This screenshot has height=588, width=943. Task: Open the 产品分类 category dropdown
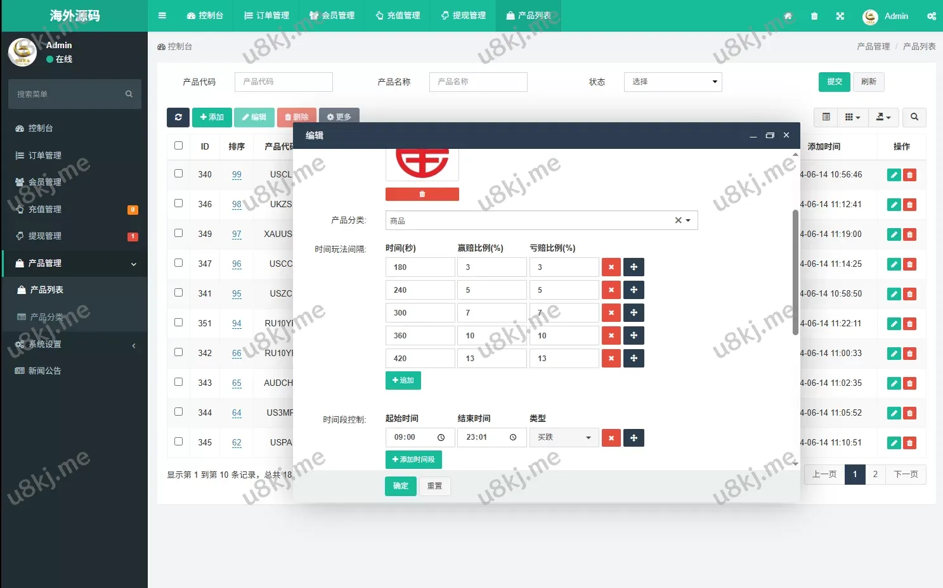(x=688, y=220)
